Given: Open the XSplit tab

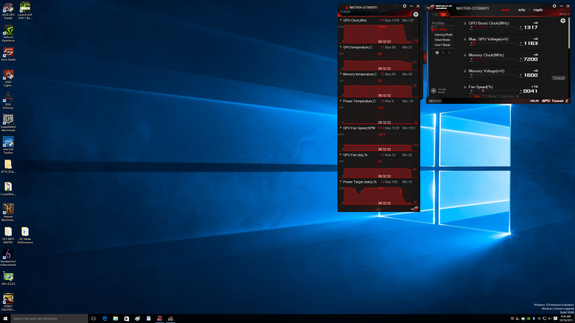Looking at the screenshot, I should (x=537, y=10).
